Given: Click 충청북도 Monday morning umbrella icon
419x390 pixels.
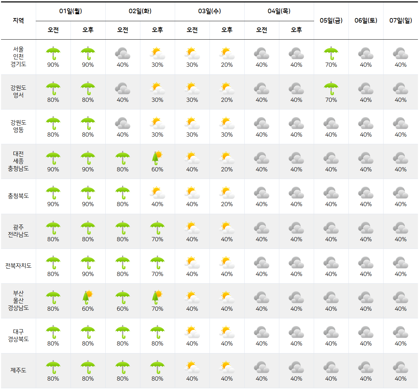Looking at the screenshot, I should pos(53,193).
